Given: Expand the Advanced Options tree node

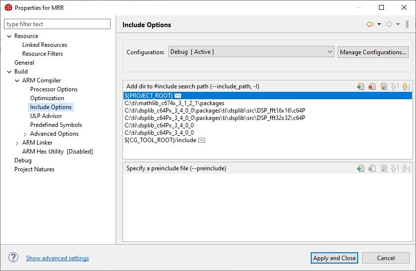Looking at the screenshot, I should 25,134.
